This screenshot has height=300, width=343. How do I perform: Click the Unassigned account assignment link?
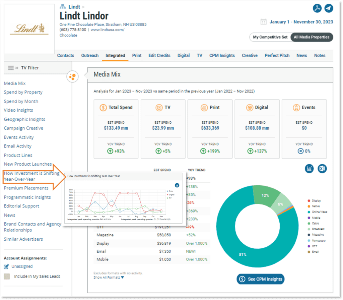22,266
